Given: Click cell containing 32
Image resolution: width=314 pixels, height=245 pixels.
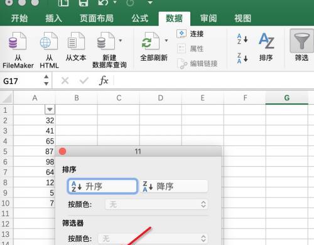Looking at the screenshot, I should pos(35,120).
